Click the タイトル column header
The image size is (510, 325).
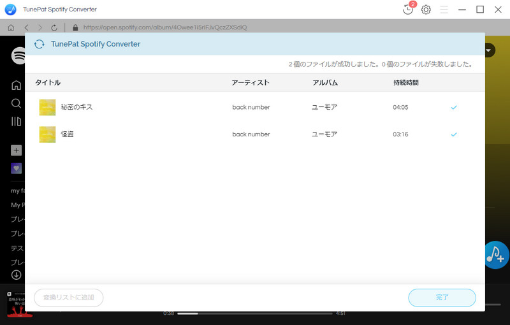[48, 83]
